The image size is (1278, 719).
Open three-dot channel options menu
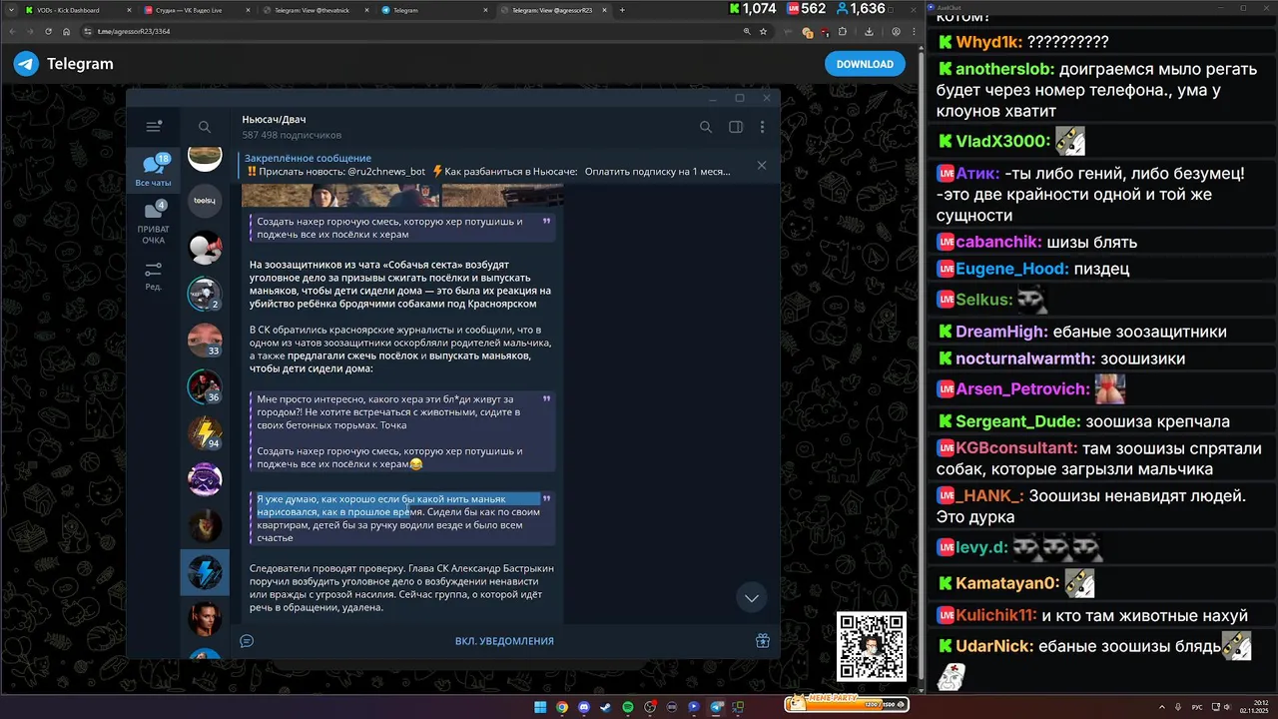(x=762, y=127)
